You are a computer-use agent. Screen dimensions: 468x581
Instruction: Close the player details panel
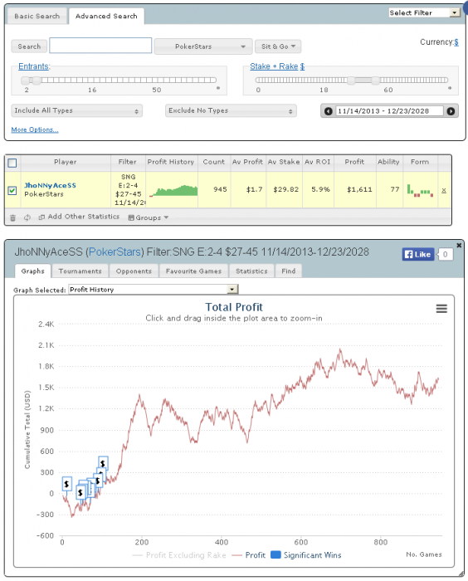click(x=459, y=246)
